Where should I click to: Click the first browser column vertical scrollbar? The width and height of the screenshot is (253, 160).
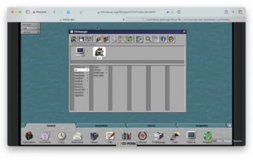[x=72, y=88]
